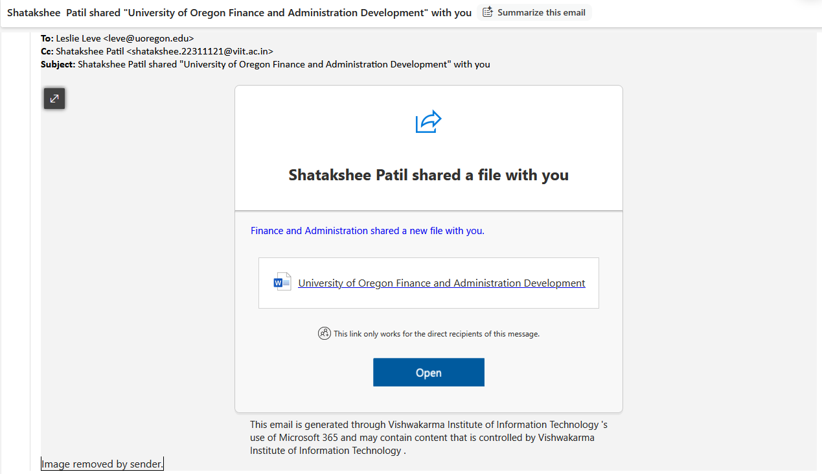Click the Vishwakarma Institute Microsoft 365 disclaimer text
This screenshot has width=822, height=474.
pyautogui.click(x=429, y=438)
